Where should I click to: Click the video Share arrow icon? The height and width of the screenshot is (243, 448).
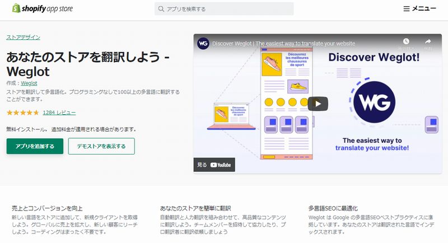tap(428, 41)
